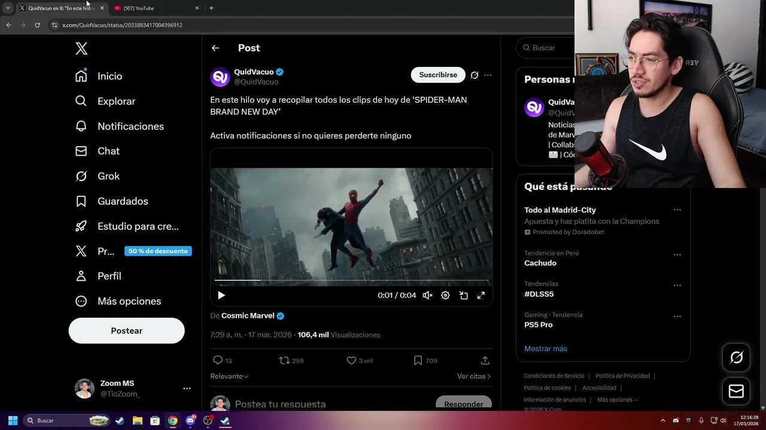Open Estudio para creadores
Image resolution: width=766 pixels, height=430 pixels.
127,226
